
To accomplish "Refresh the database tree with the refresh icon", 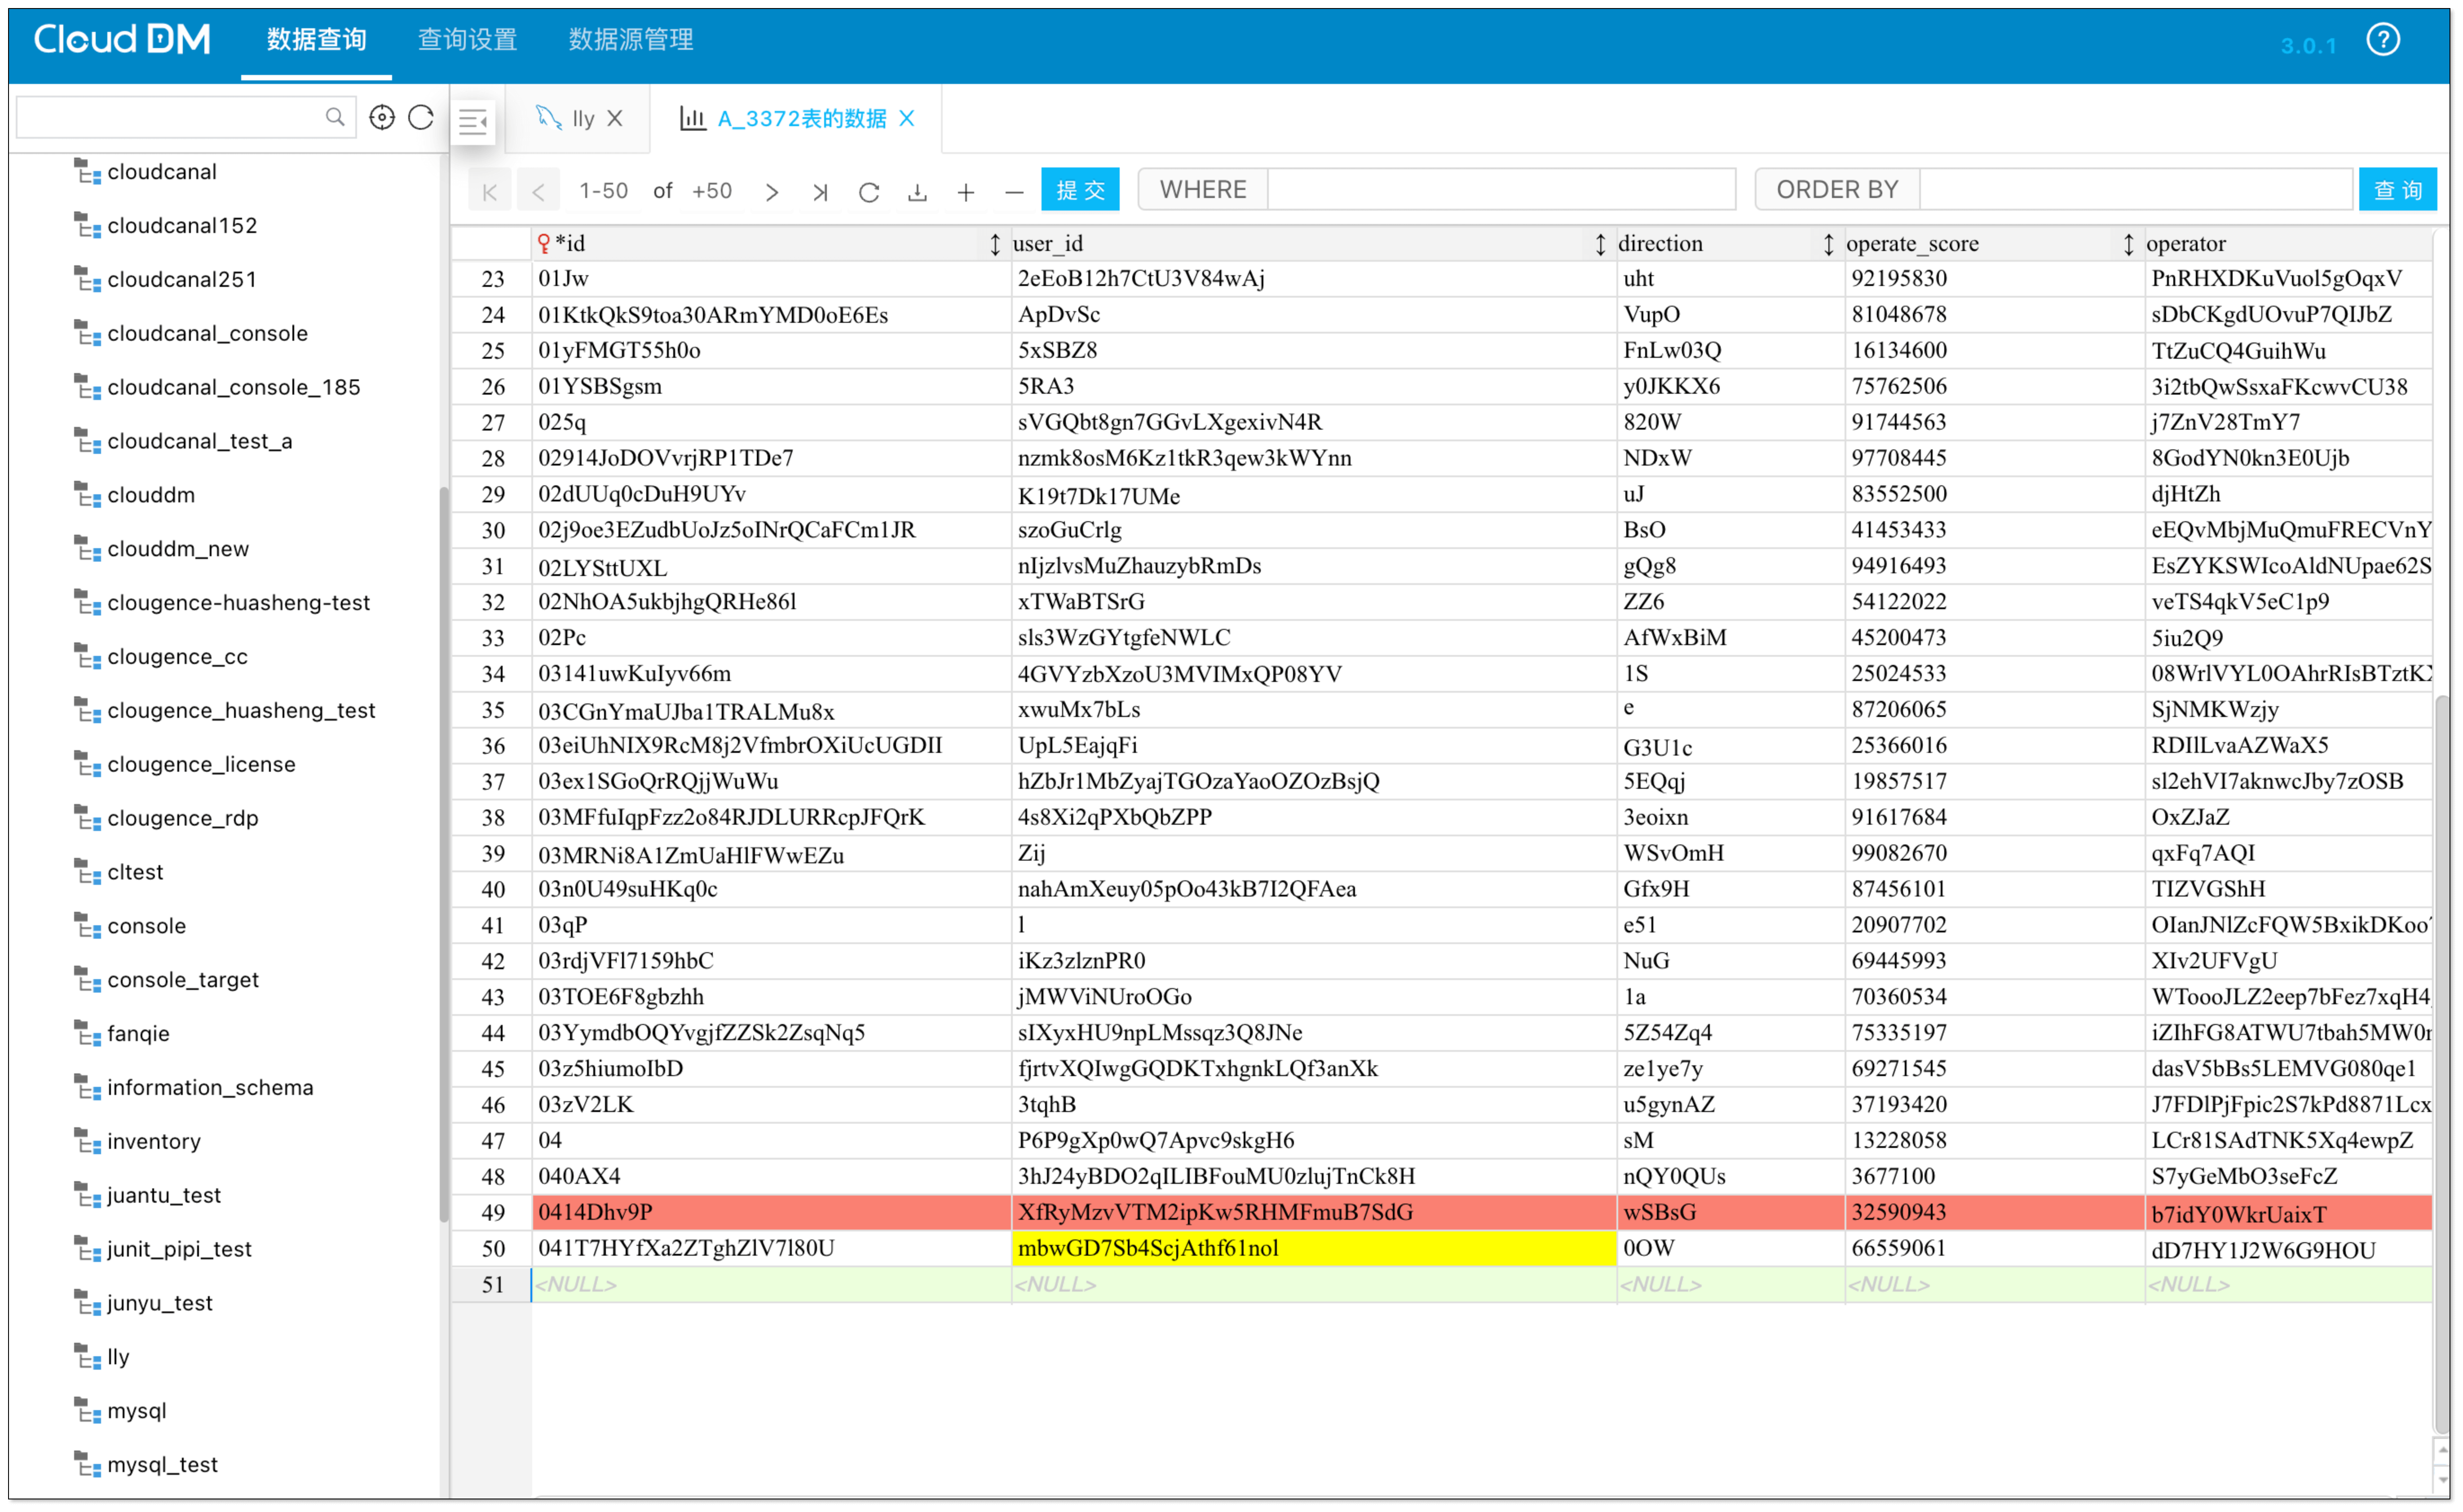I will [421, 117].
